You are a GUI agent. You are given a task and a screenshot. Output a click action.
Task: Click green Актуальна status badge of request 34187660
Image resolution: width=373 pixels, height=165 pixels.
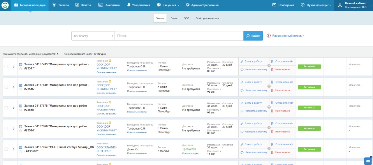tap(309, 128)
